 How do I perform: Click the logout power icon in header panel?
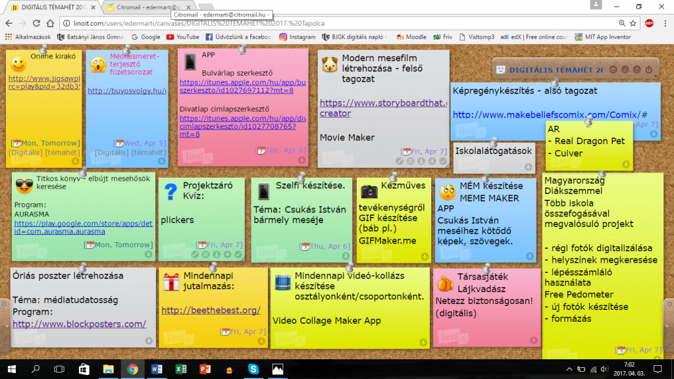[648, 69]
